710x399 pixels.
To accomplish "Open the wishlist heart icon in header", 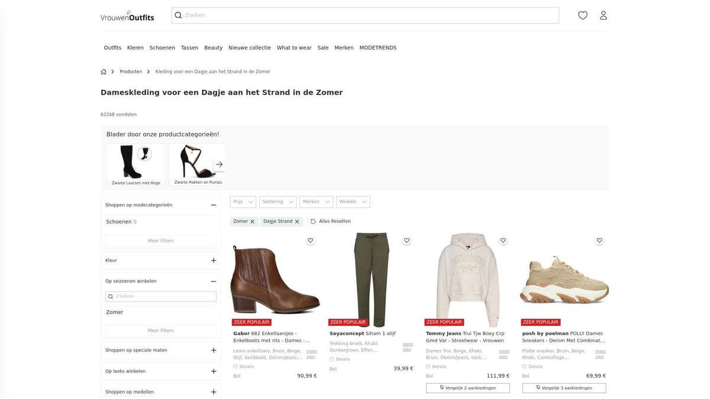I will pos(582,15).
